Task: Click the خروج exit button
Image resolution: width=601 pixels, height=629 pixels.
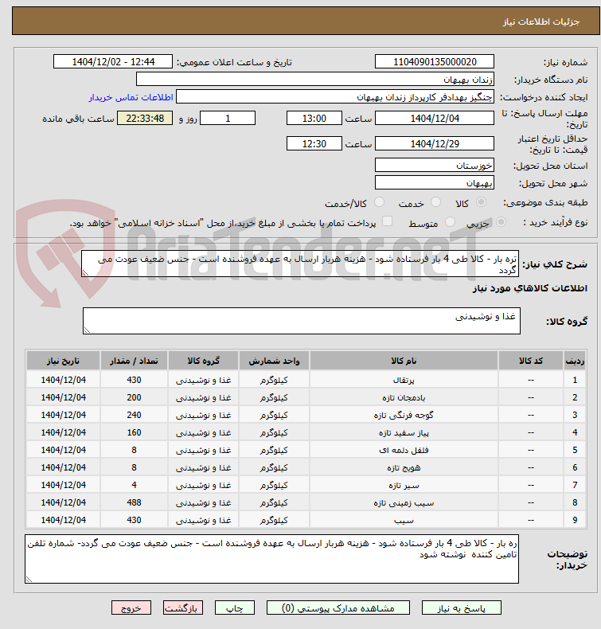Action: (x=131, y=608)
